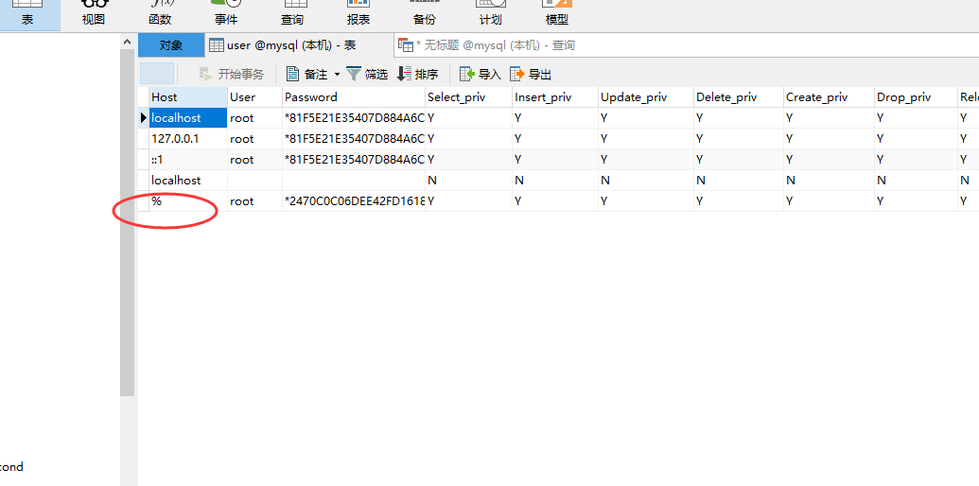The height and width of the screenshot is (486, 979).
Task: Select root User cell in 127.0.0.1 row
Action: point(254,138)
